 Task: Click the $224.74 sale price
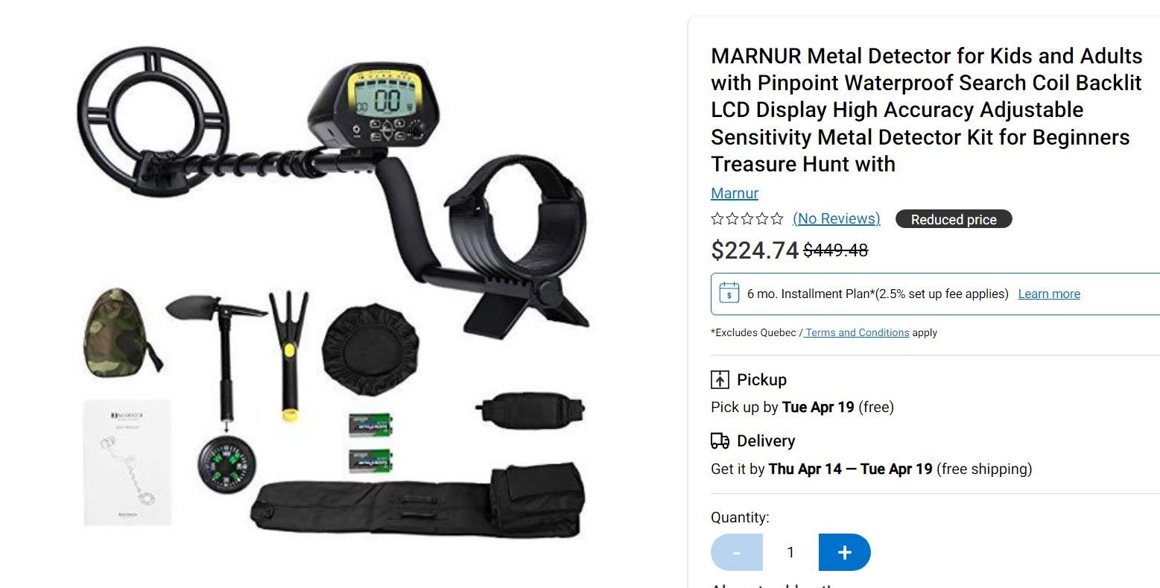tap(755, 250)
